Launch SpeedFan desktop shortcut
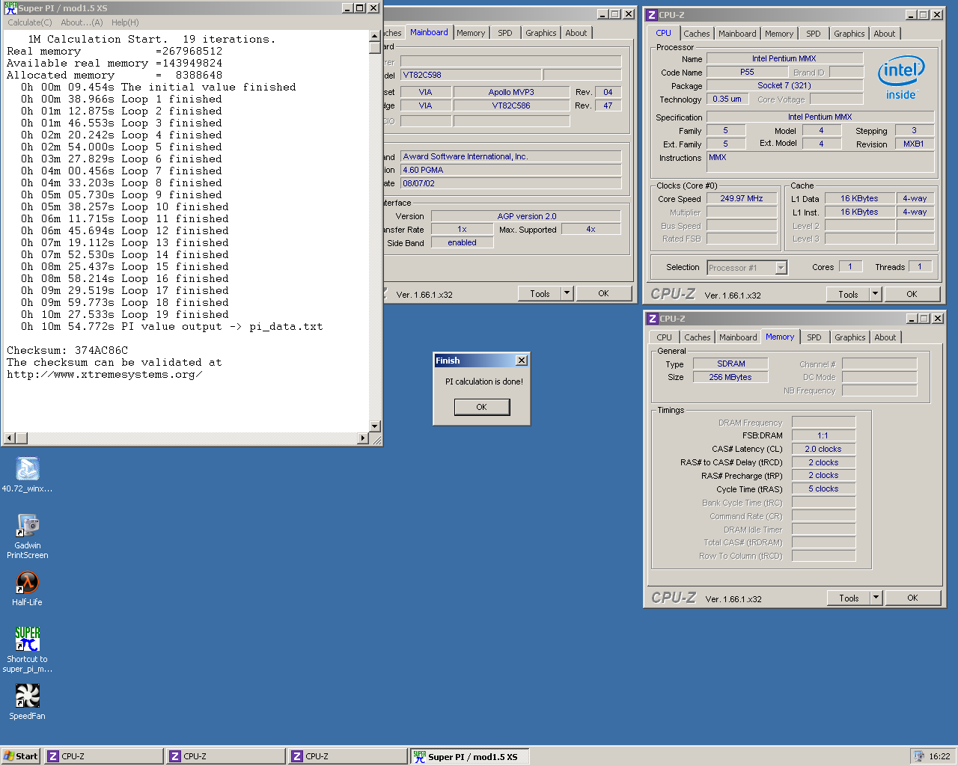 [28, 702]
